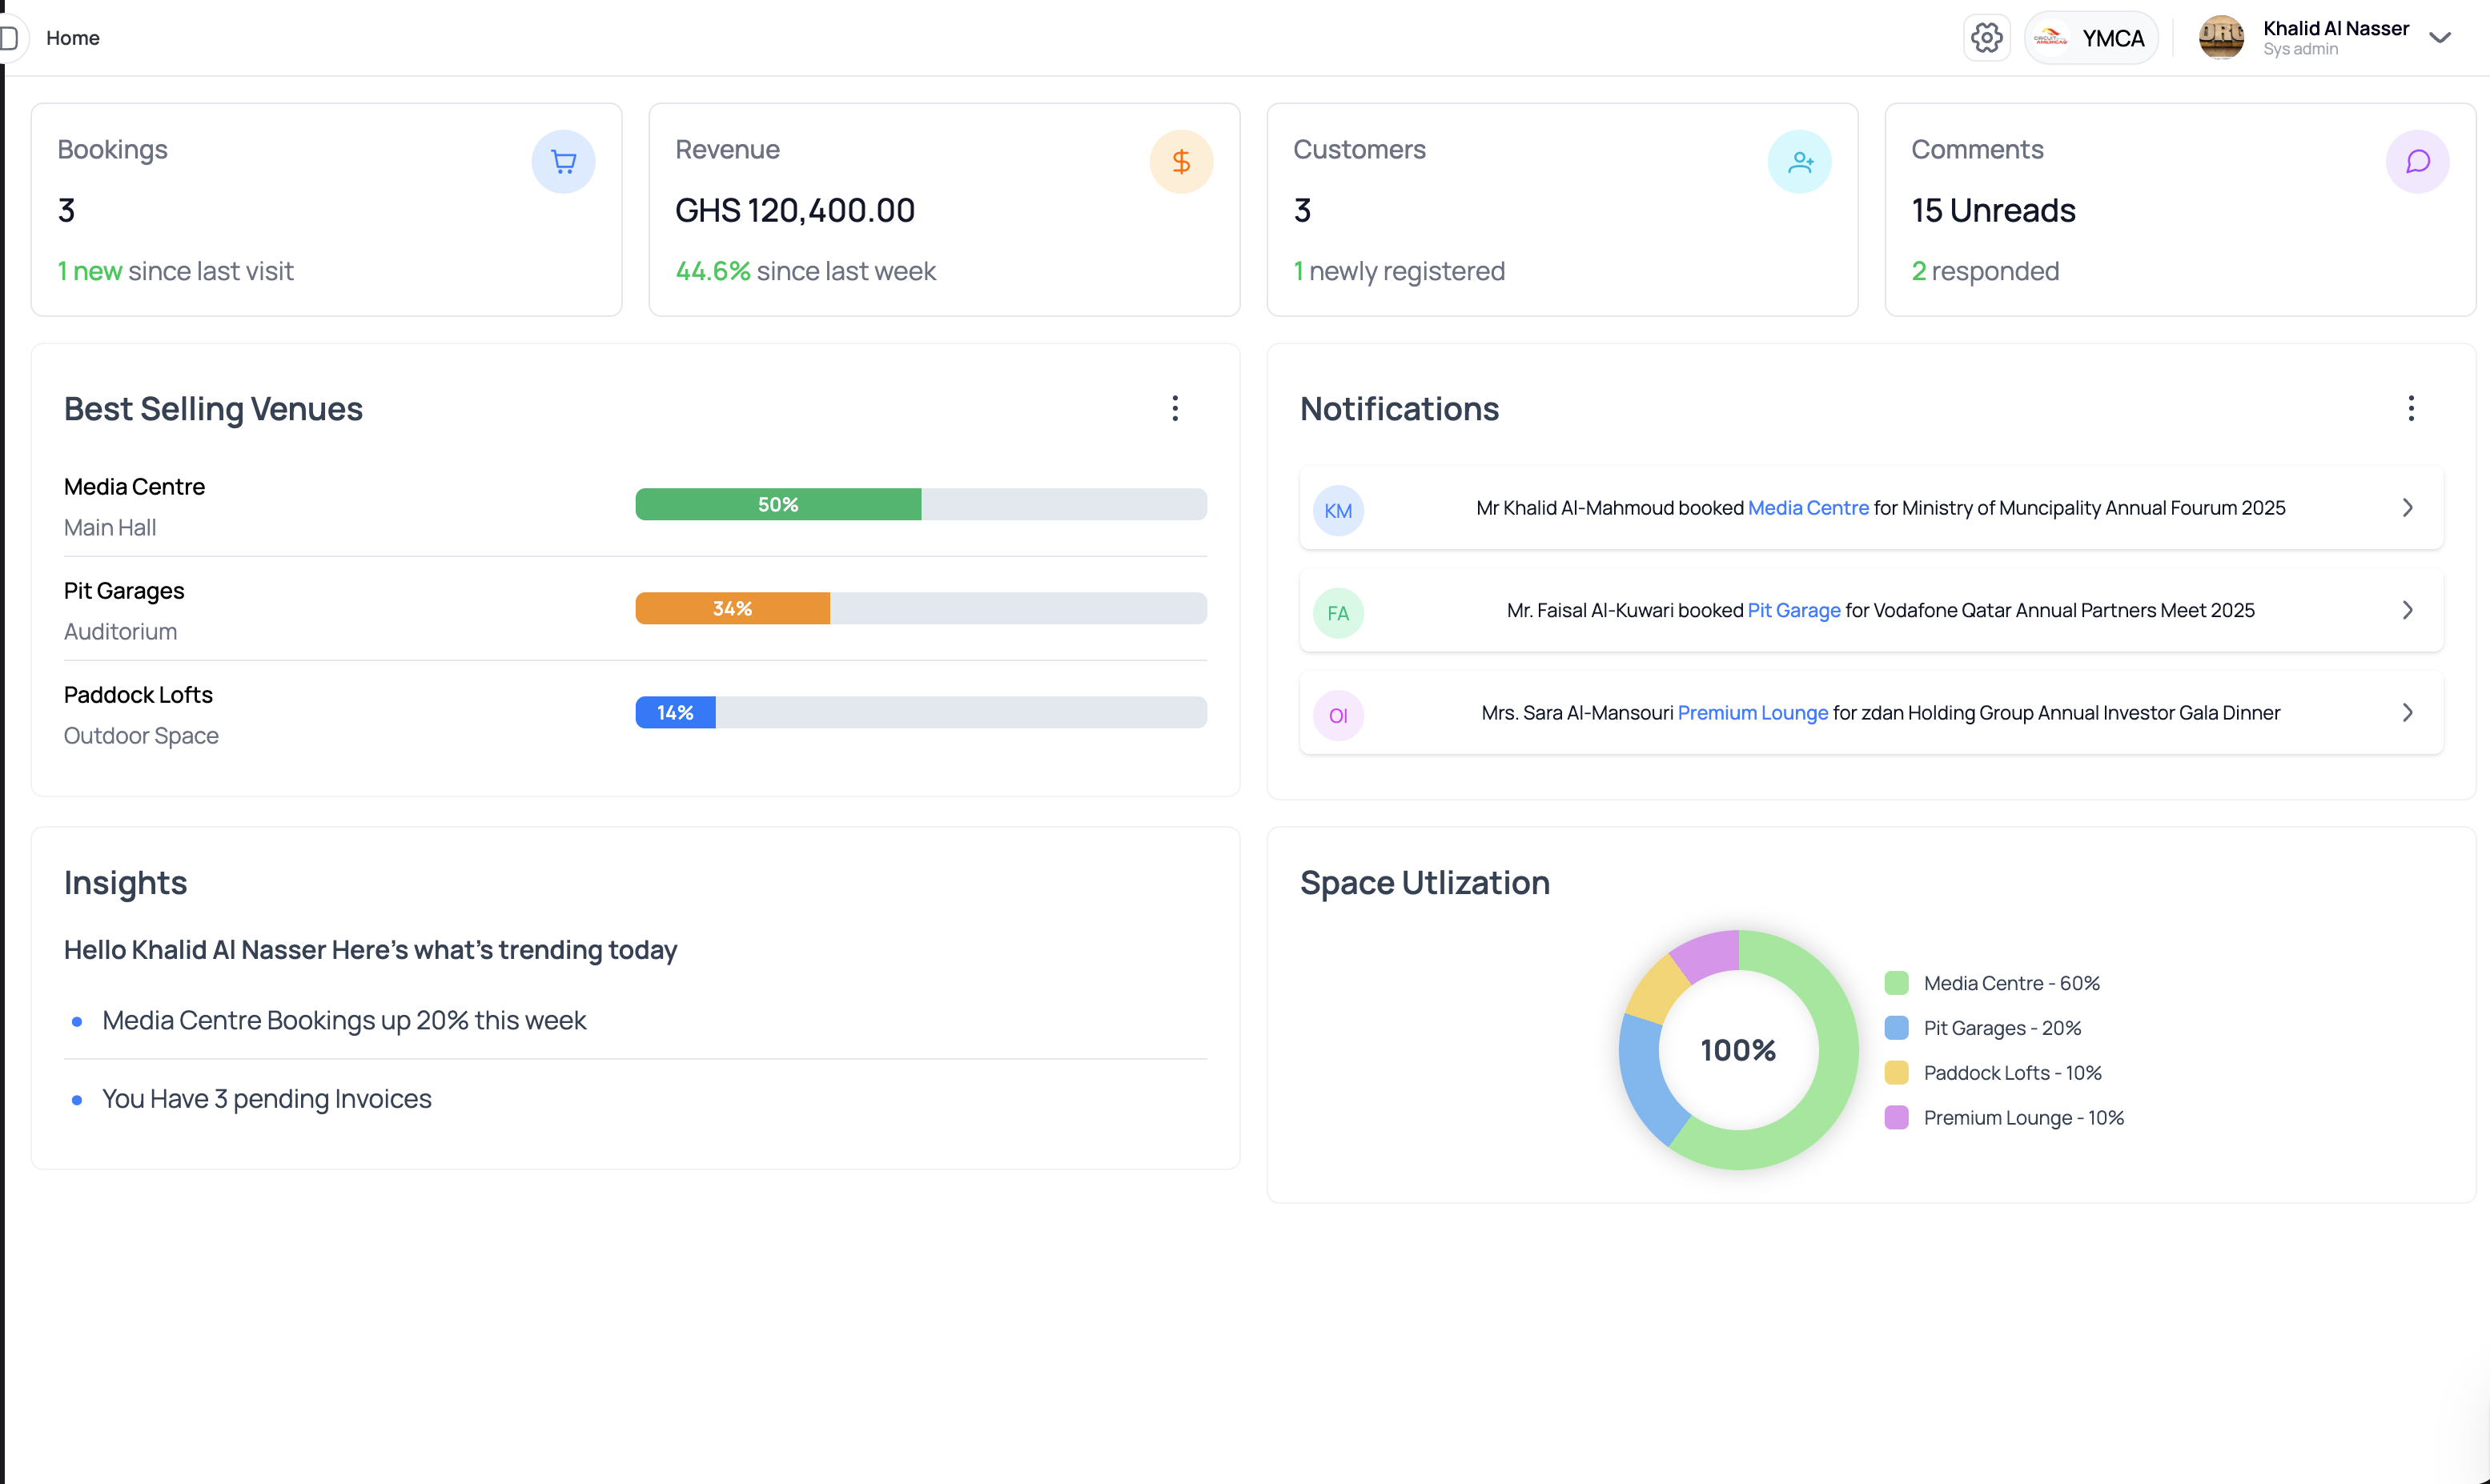Open the Media Centre link in notifications
This screenshot has width=2490, height=1484.
point(1807,508)
